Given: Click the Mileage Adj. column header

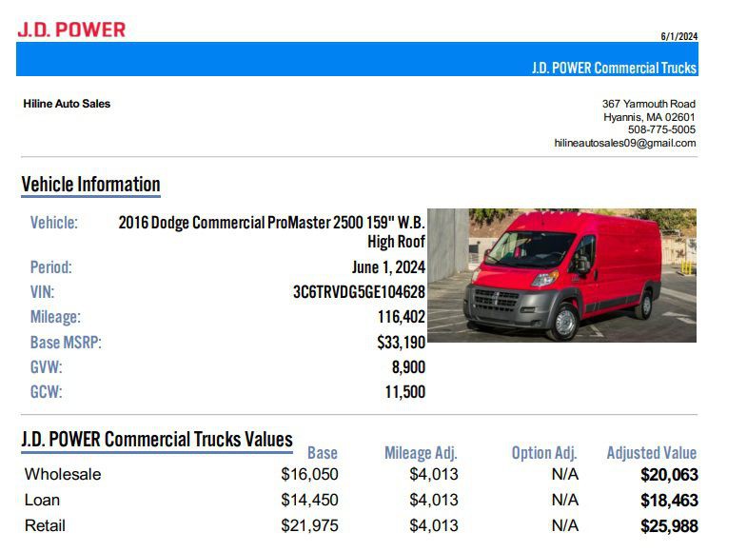Looking at the screenshot, I should click(x=421, y=453).
